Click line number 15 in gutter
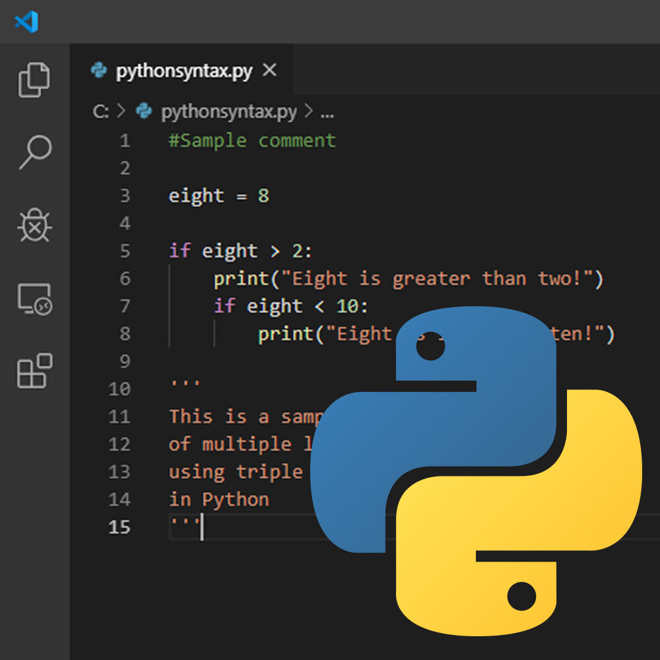660x660 pixels. [x=119, y=527]
